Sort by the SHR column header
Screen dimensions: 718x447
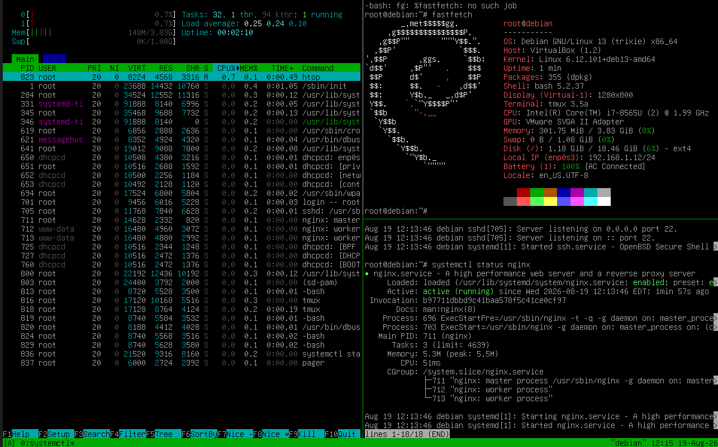[x=193, y=68]
